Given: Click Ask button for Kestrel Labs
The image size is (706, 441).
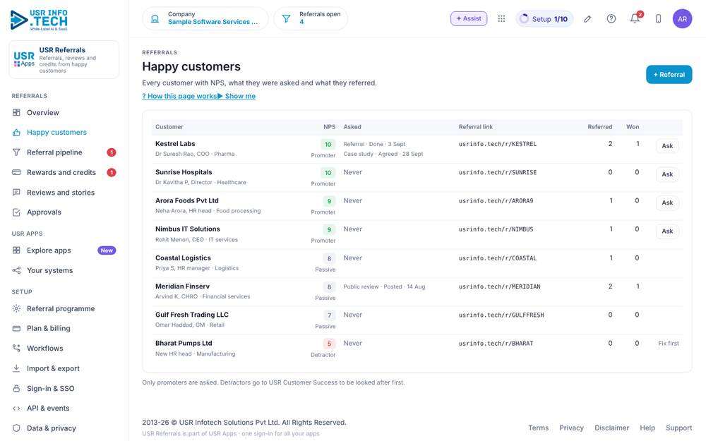Looking at the screenshot, I should pos(667,146).
